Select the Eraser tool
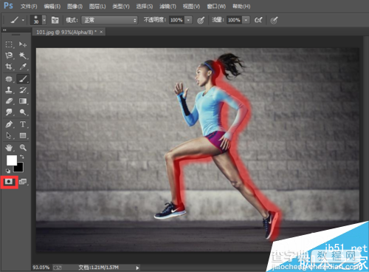The height and width of the screenshot is (272, 369). click(9, 101)
